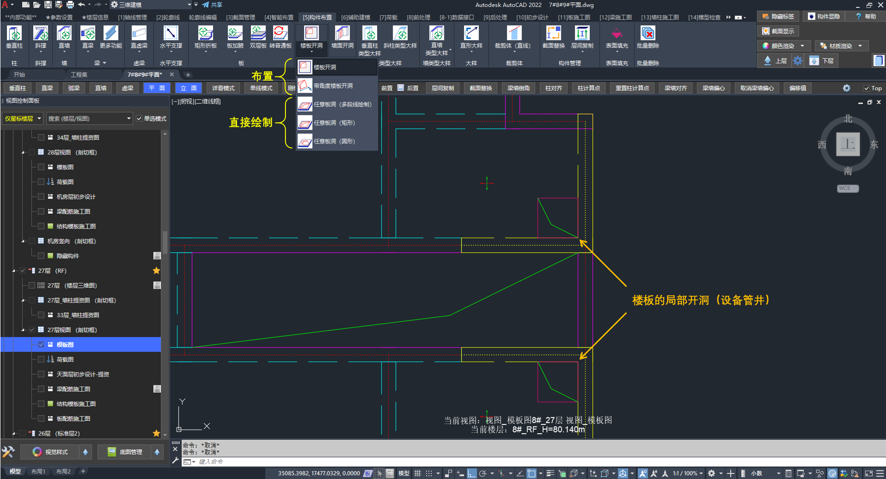Switch to the [7]荷载 ribbon tab
Screen dimensions: 886x479
click(388, 18)
